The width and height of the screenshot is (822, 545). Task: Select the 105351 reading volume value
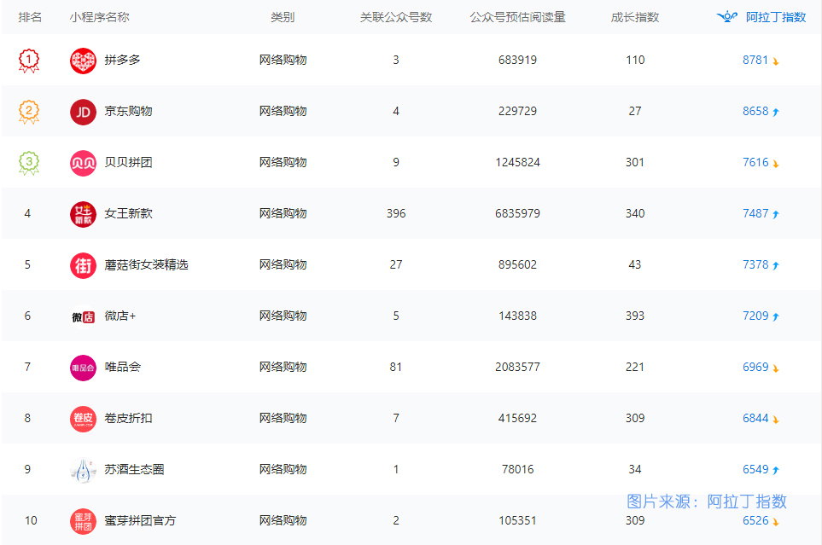coord(517,520)
